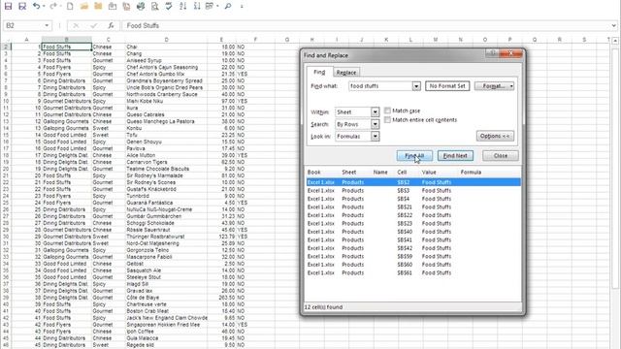Screen dimensions: 621x349
Task: Click the Save As icon
Action: click(22, 7)
